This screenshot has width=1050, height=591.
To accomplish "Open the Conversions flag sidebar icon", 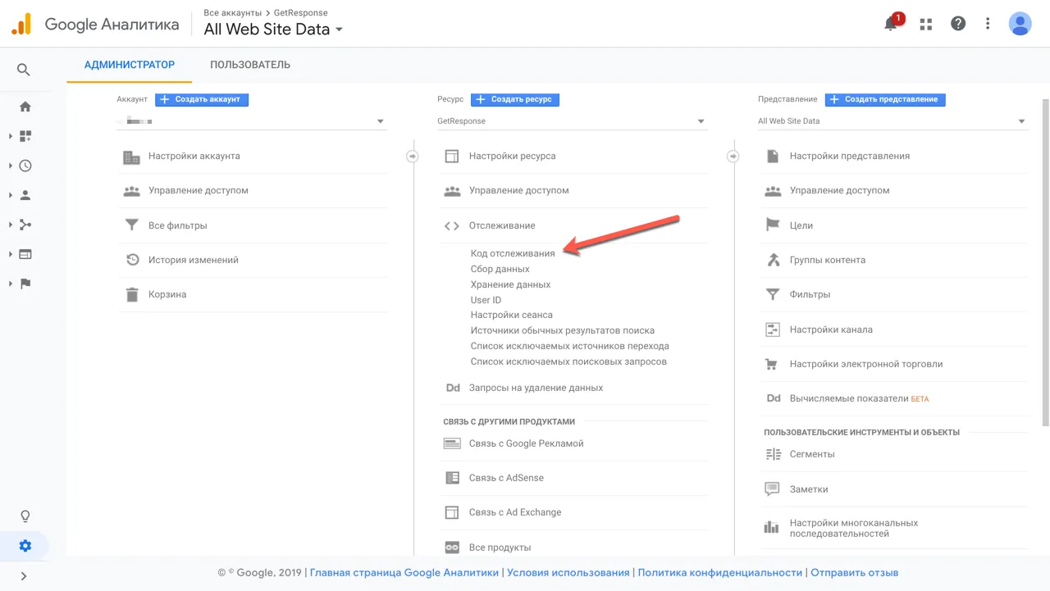I will (x=25, y=284).
